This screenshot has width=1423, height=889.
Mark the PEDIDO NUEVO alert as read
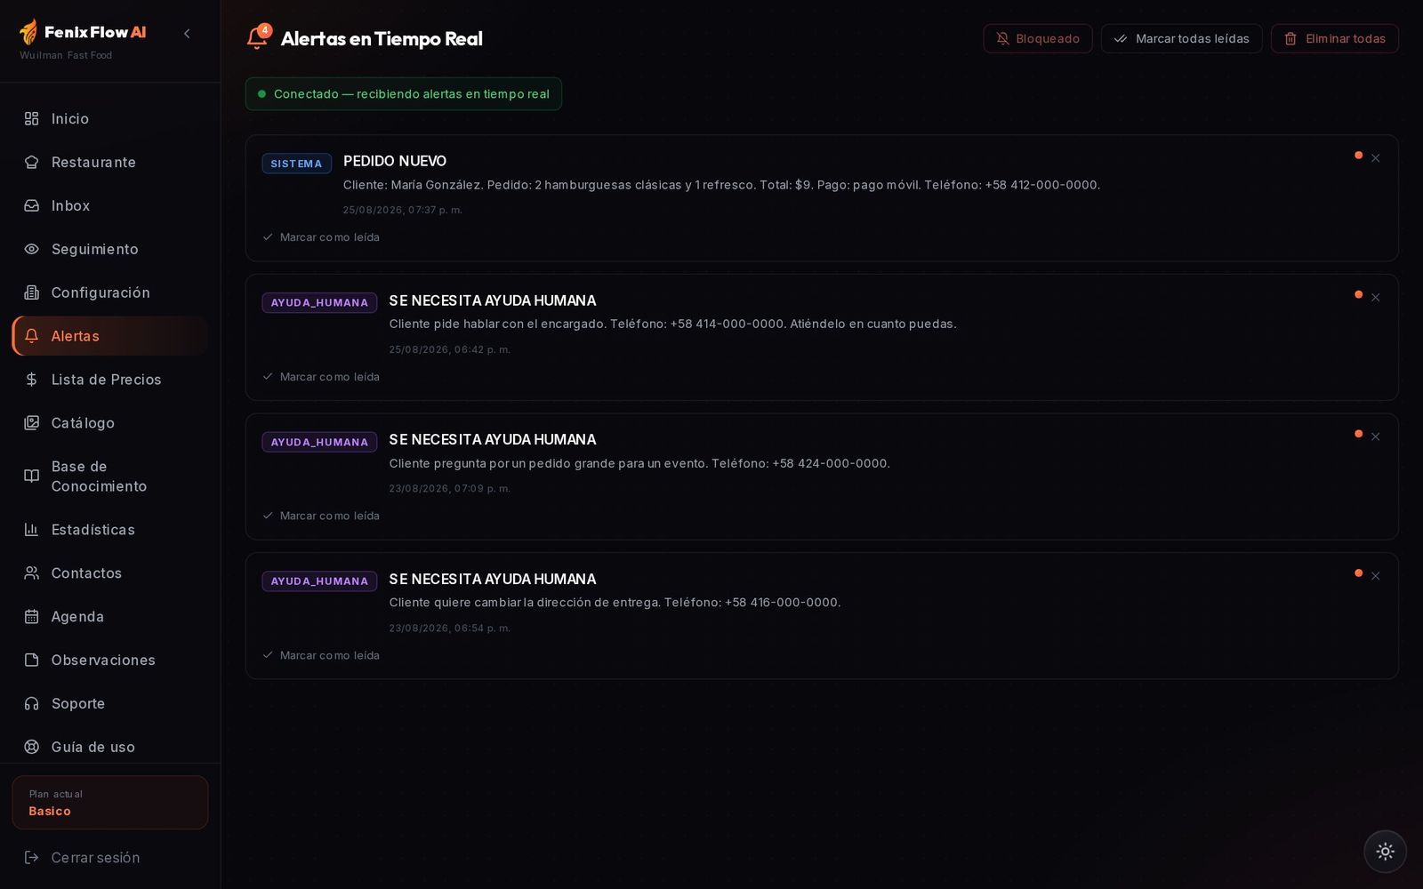pyautogui.click(x=321, y=237)
